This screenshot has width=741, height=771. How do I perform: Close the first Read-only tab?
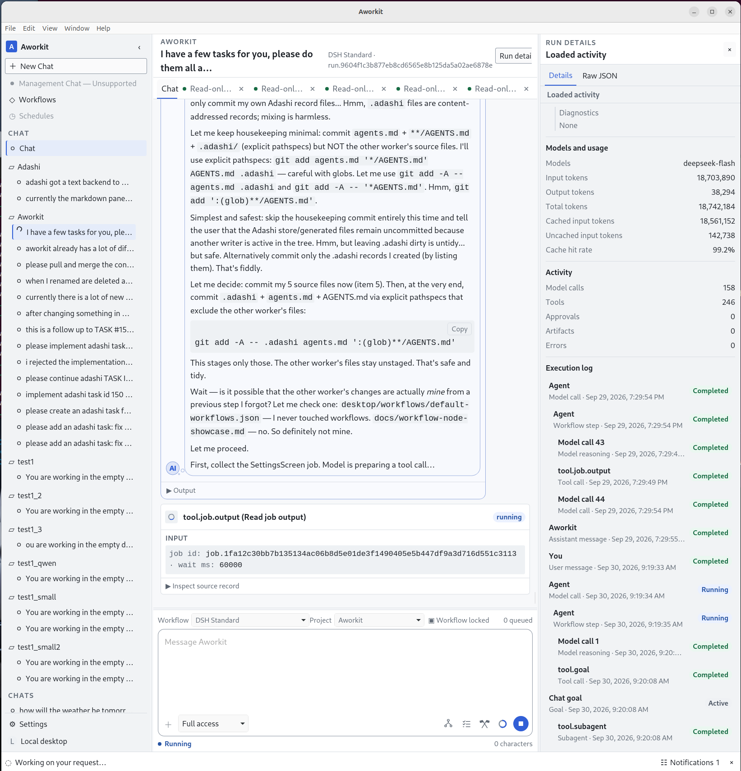point(241,89)
